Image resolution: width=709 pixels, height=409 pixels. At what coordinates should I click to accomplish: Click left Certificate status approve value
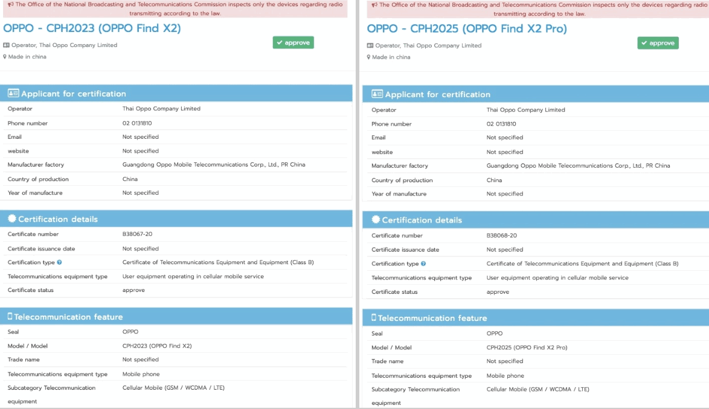pos(133,290)
